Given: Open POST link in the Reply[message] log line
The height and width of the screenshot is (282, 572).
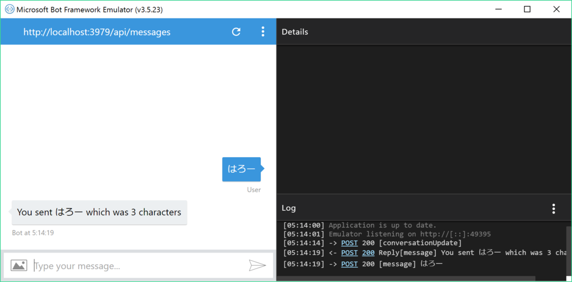Looking at the screenshot, I should [x=350, y=252].
